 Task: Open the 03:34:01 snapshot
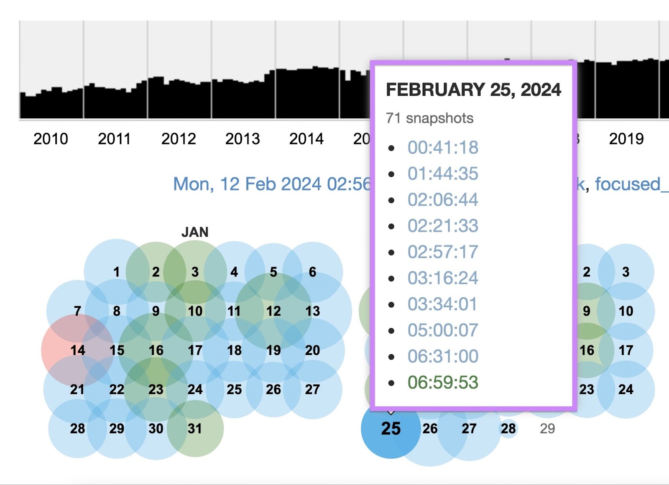click(x=443, y=304)
